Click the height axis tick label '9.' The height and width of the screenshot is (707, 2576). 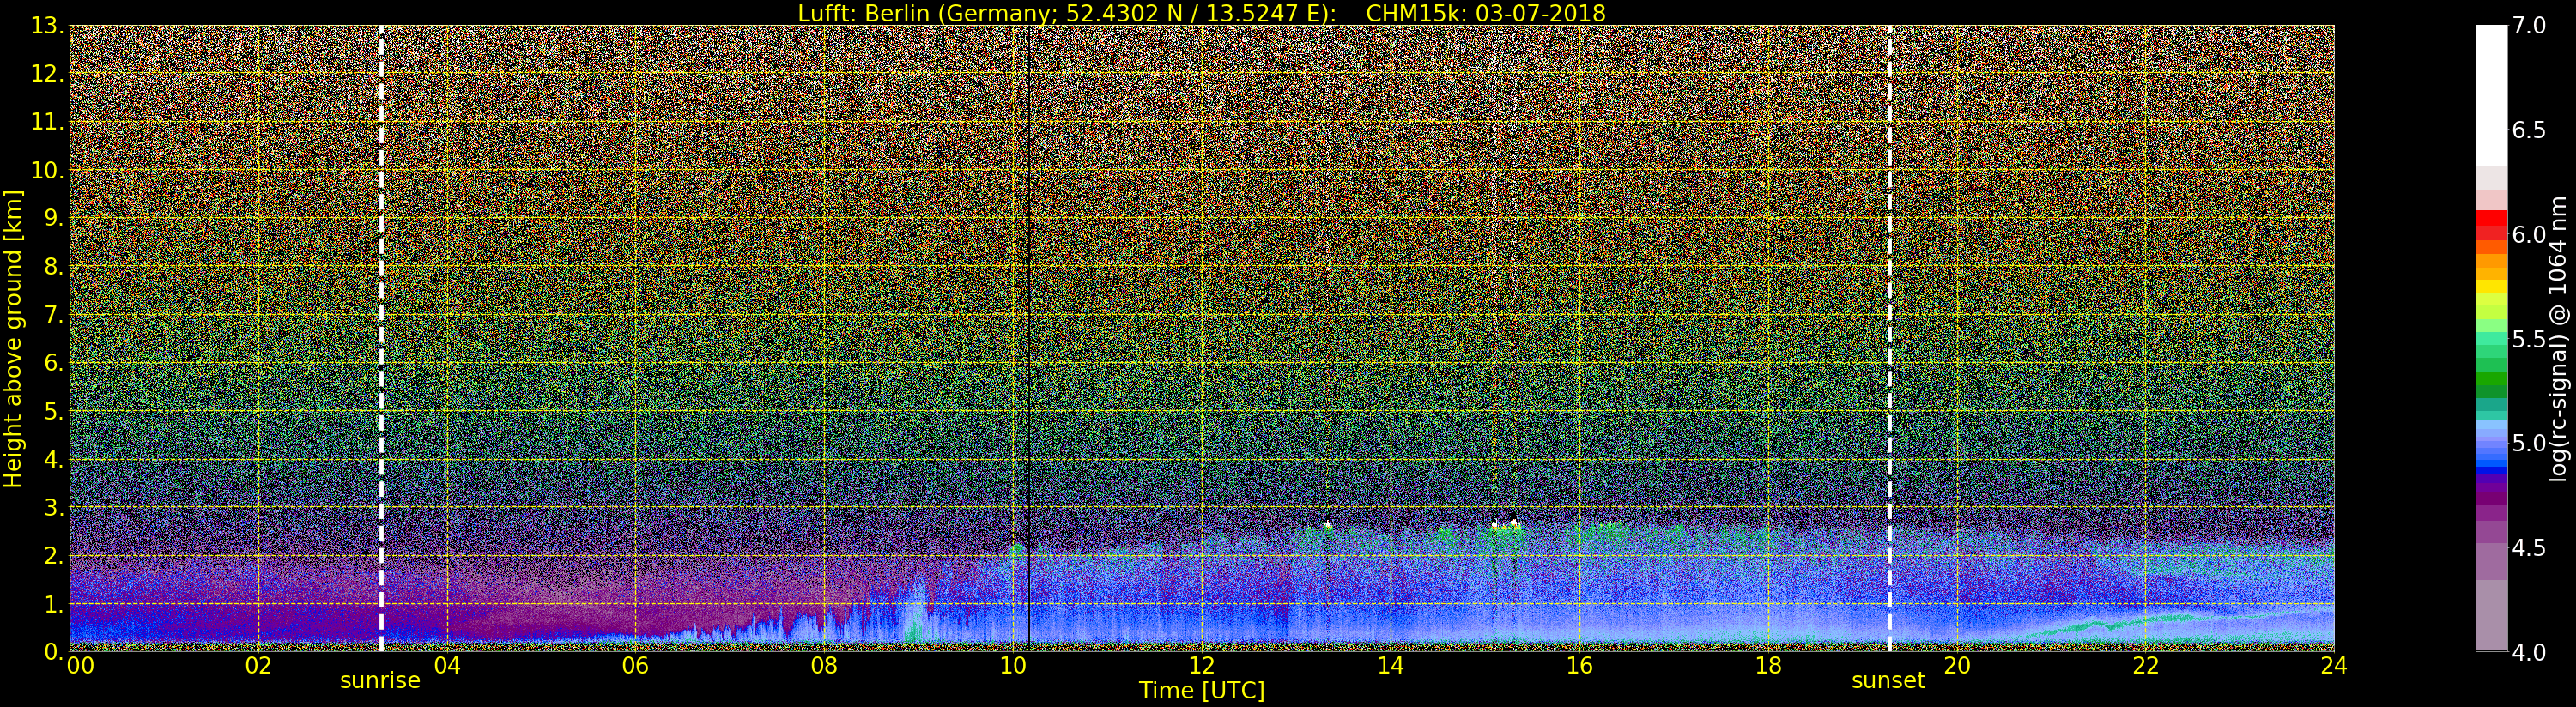(x=54, y=218)
